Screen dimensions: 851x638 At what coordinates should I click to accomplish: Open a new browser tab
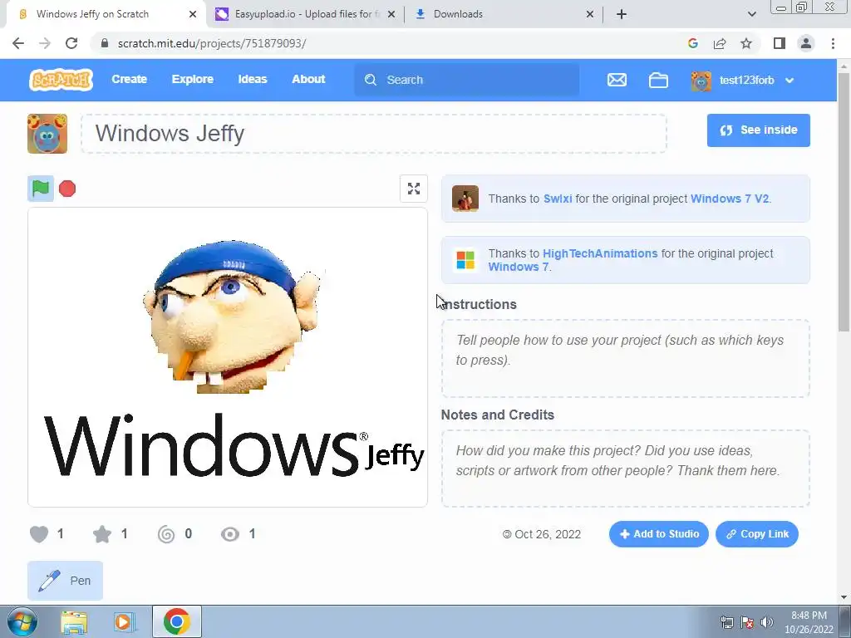tap(622, 15)
